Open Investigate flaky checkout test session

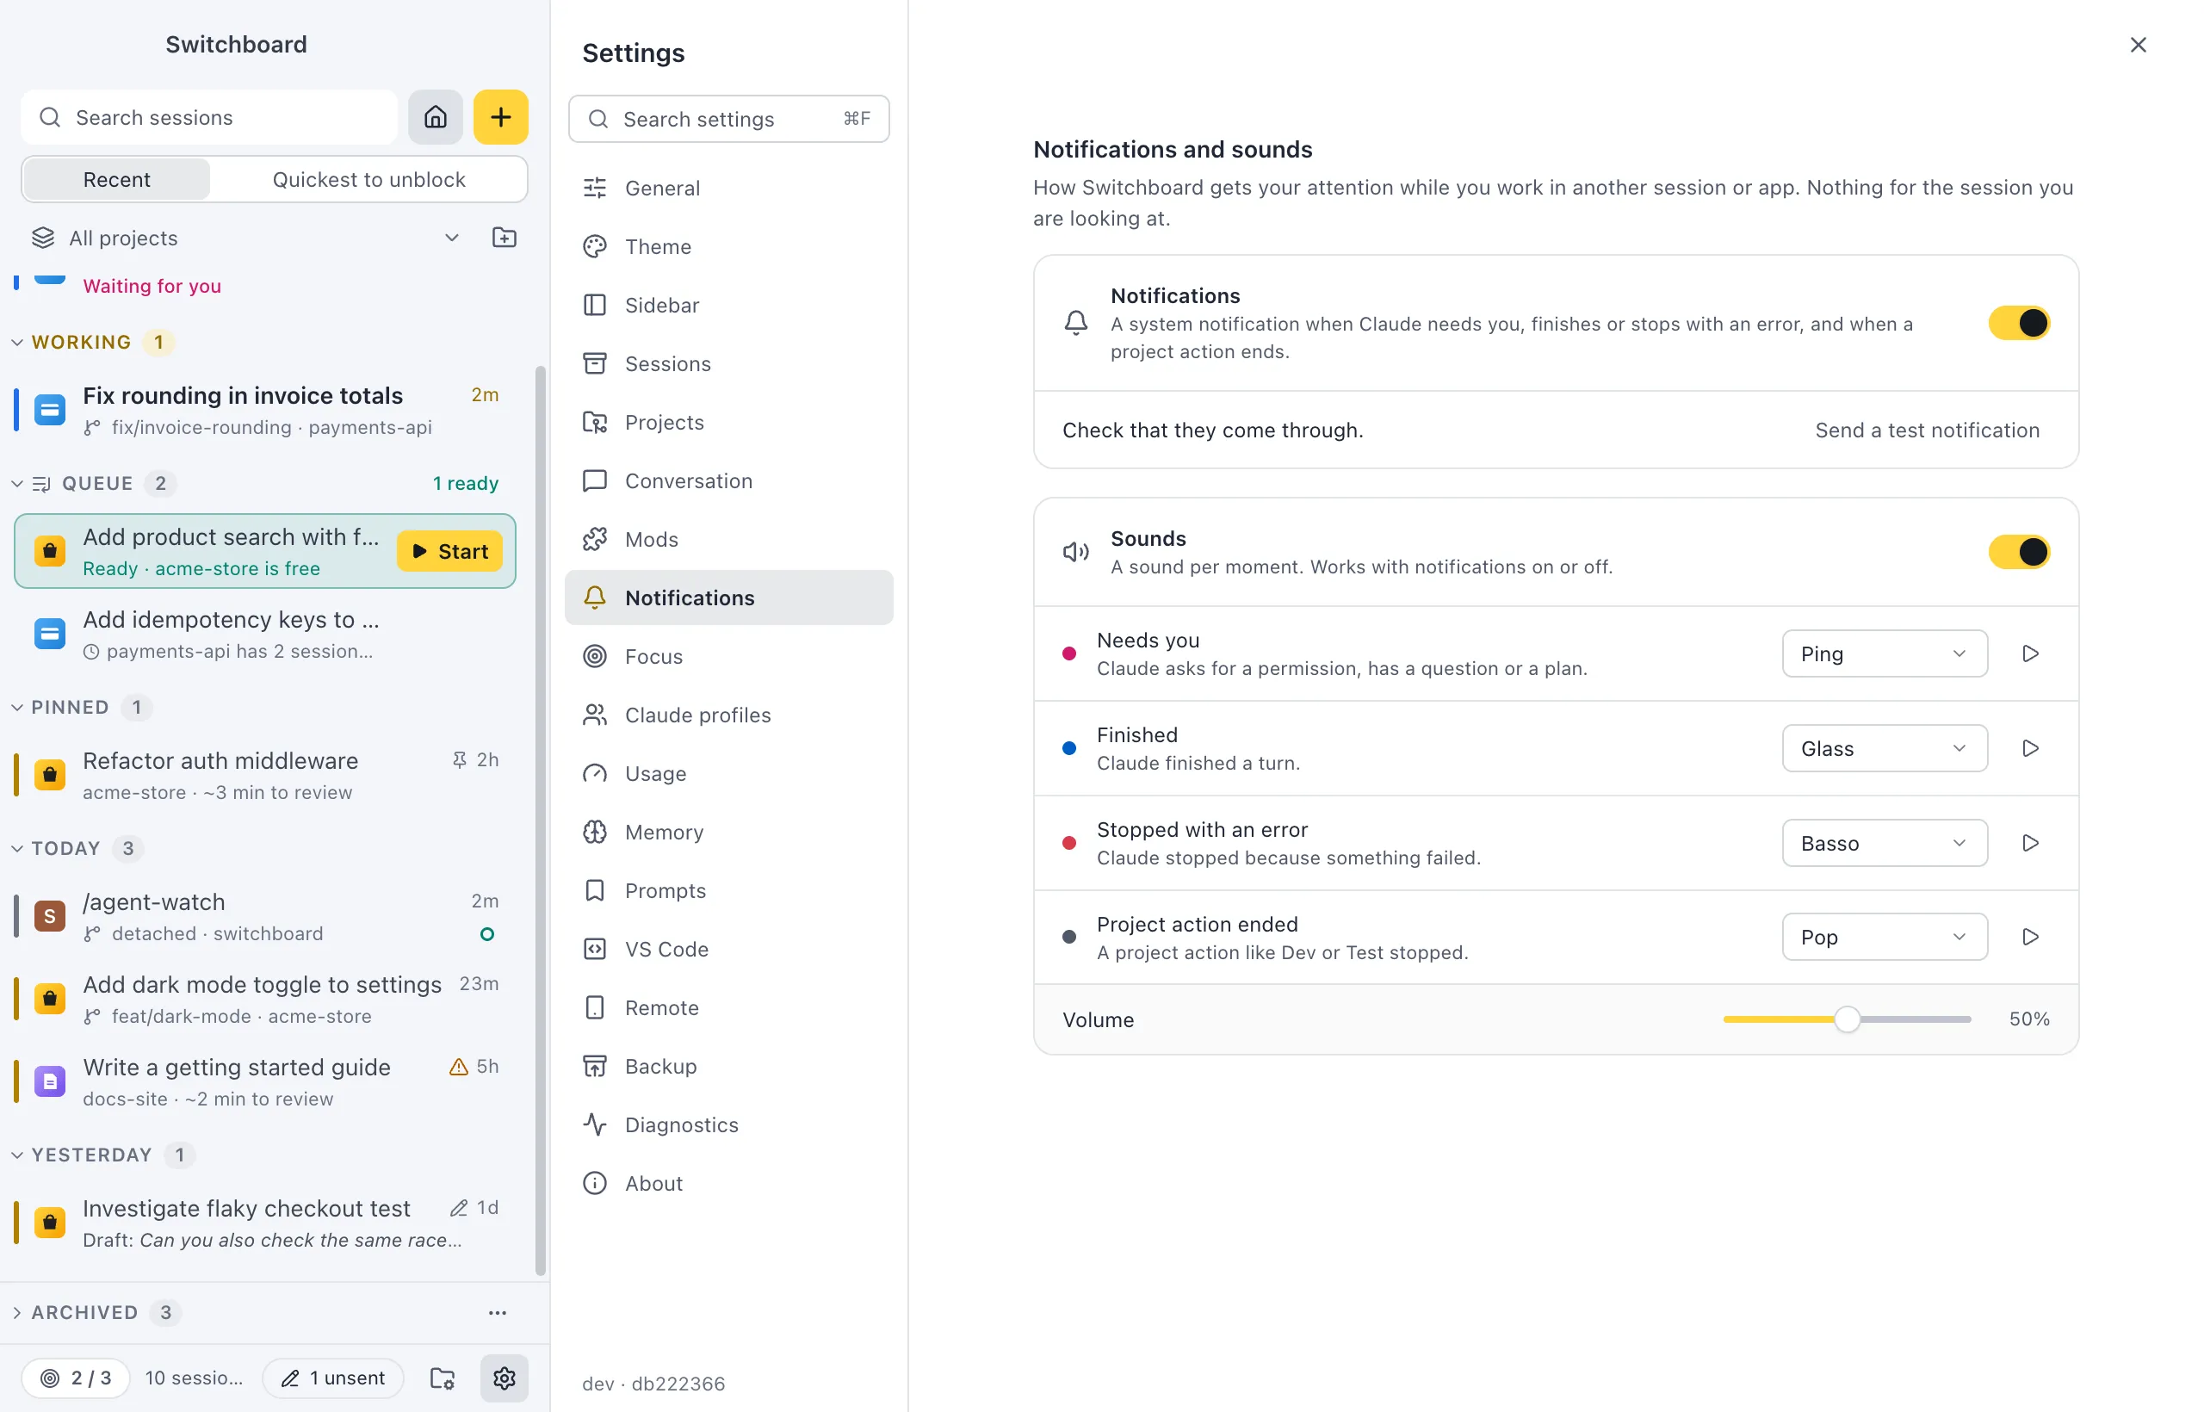pyautogui.click(x=266, y=1223)
